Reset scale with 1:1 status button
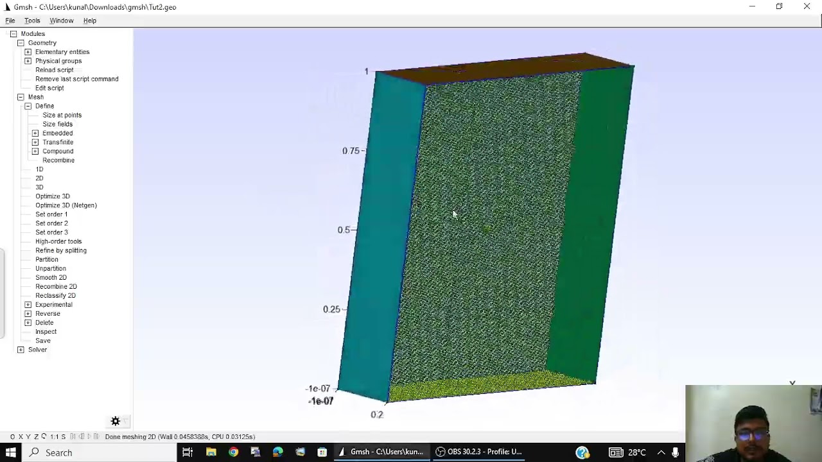 tap(54, 436)
